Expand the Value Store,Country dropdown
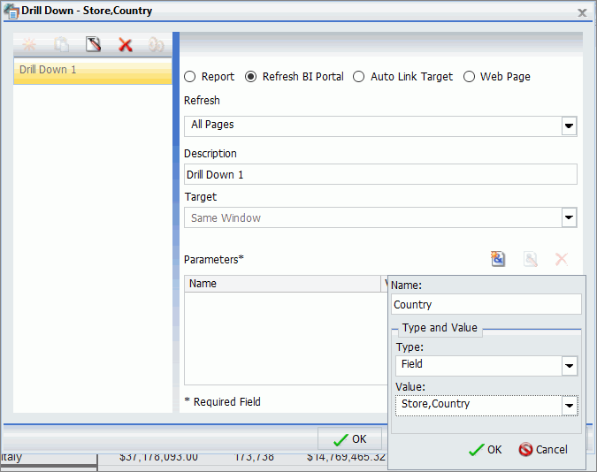 point(570,406)
